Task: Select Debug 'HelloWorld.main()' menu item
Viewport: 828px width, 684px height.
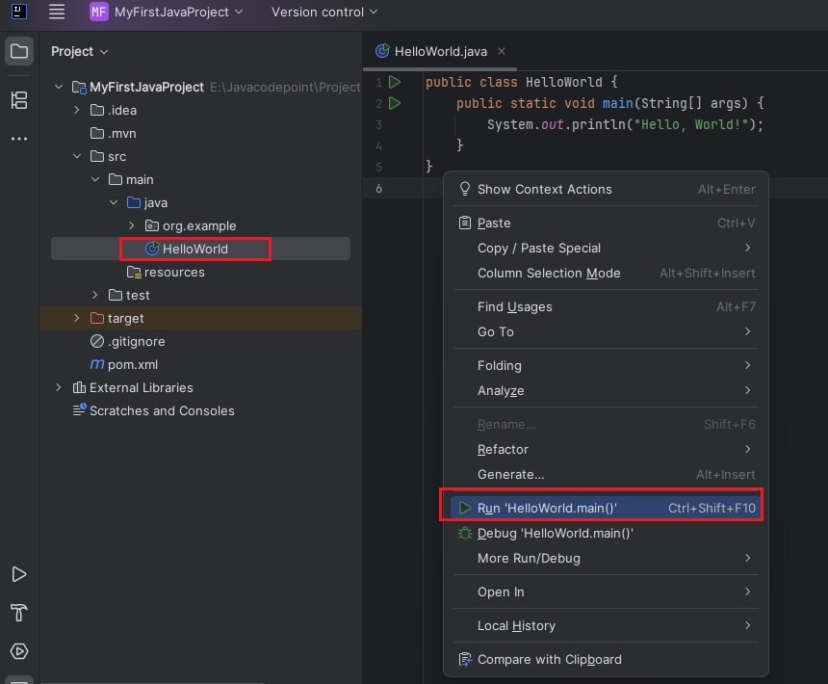Action: (606, 534)
